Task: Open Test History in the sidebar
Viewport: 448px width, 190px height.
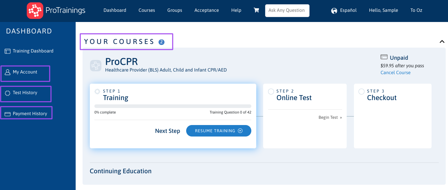Action: tap(25, 93)
